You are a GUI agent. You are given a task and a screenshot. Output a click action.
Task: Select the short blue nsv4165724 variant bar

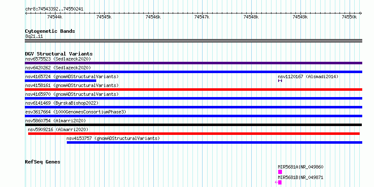point(61,81)
